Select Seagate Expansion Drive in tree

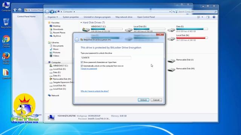[x=63, y=82]
